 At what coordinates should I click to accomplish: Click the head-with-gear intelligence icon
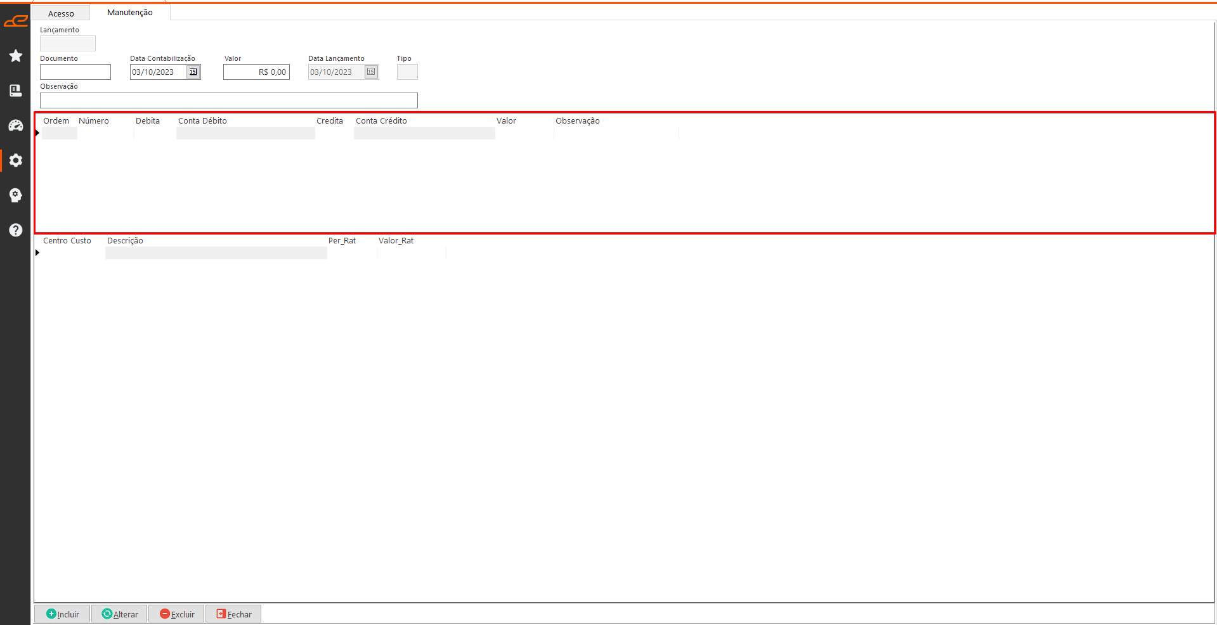(x=16, y=195)
